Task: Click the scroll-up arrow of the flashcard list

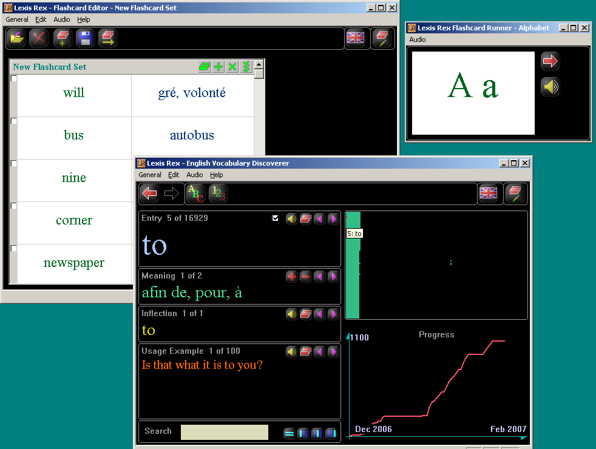Action: click(259, 64)
